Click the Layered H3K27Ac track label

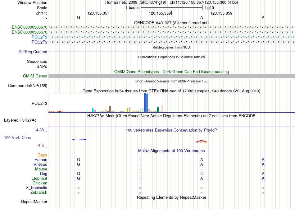pyautogui.click(x=20, y=120)
